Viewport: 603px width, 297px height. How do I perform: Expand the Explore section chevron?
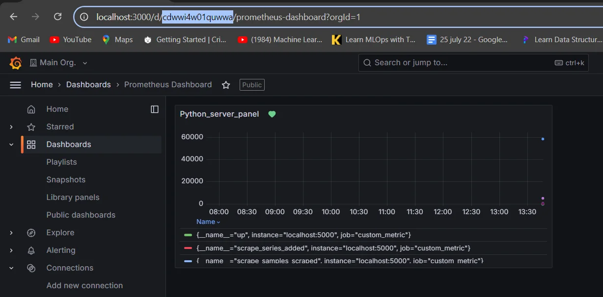pyautogui.click(x=11, y=233)
